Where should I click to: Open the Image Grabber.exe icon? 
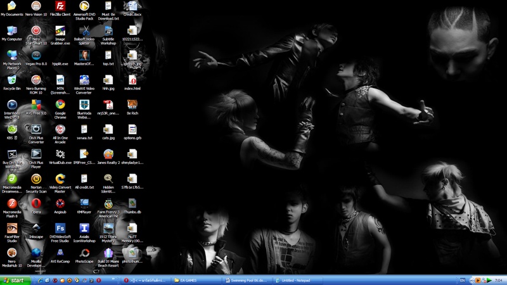point(60,35)
